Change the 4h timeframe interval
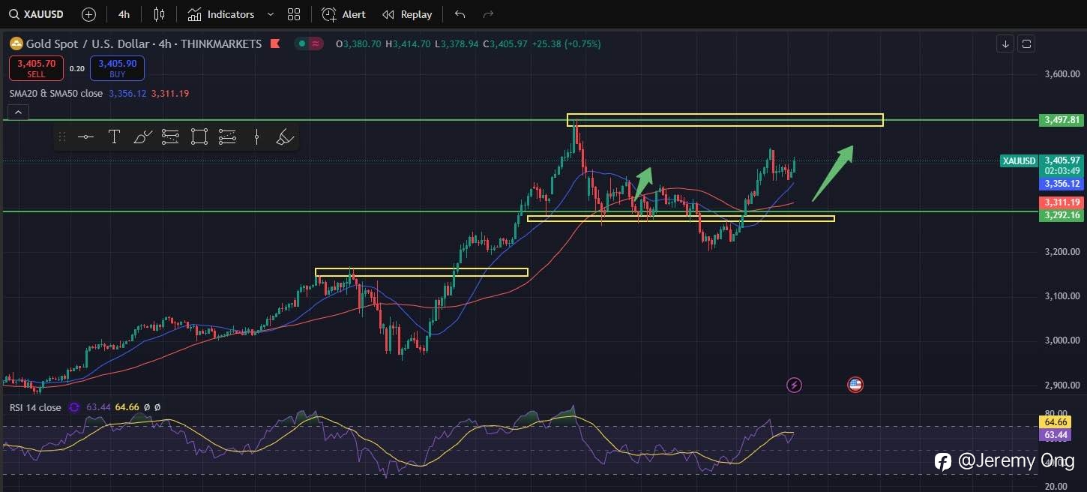Screen dimensions: 1087x492 (x=124, y=14)
